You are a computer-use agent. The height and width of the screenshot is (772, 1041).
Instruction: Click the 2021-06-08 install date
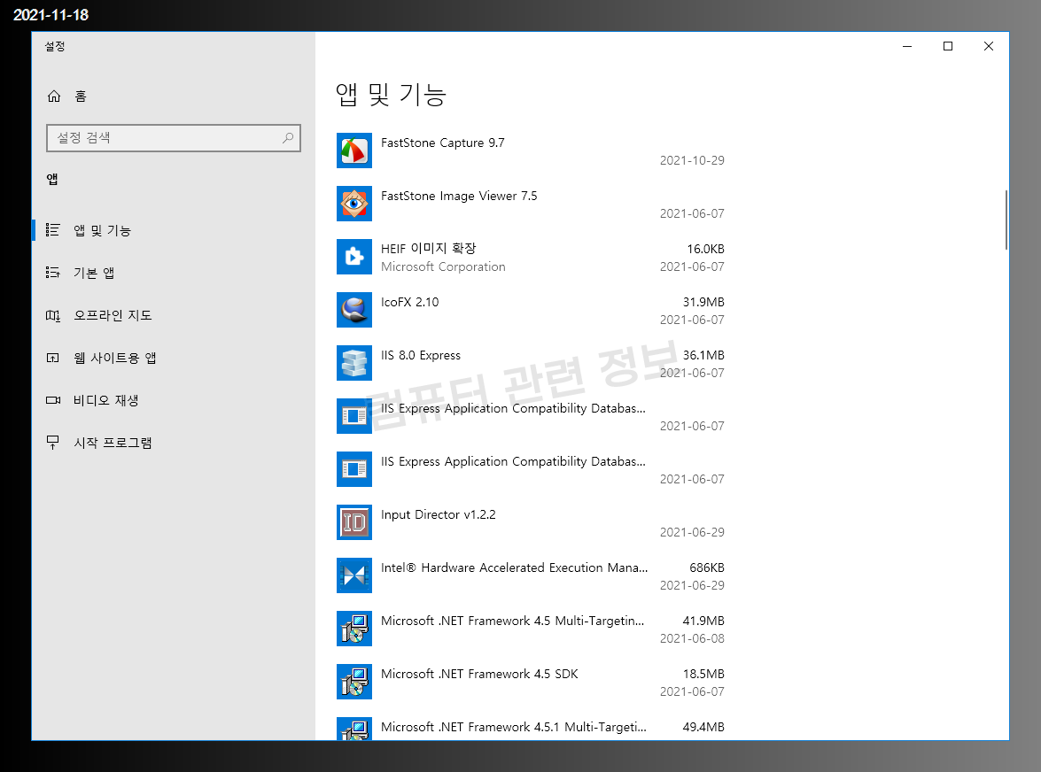coord(692,638)
